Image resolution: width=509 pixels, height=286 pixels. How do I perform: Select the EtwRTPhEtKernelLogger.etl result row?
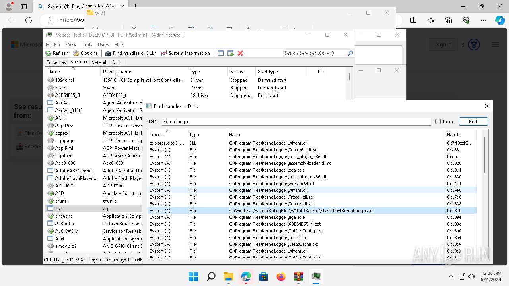pyautogui.click(x=312, y=211)
